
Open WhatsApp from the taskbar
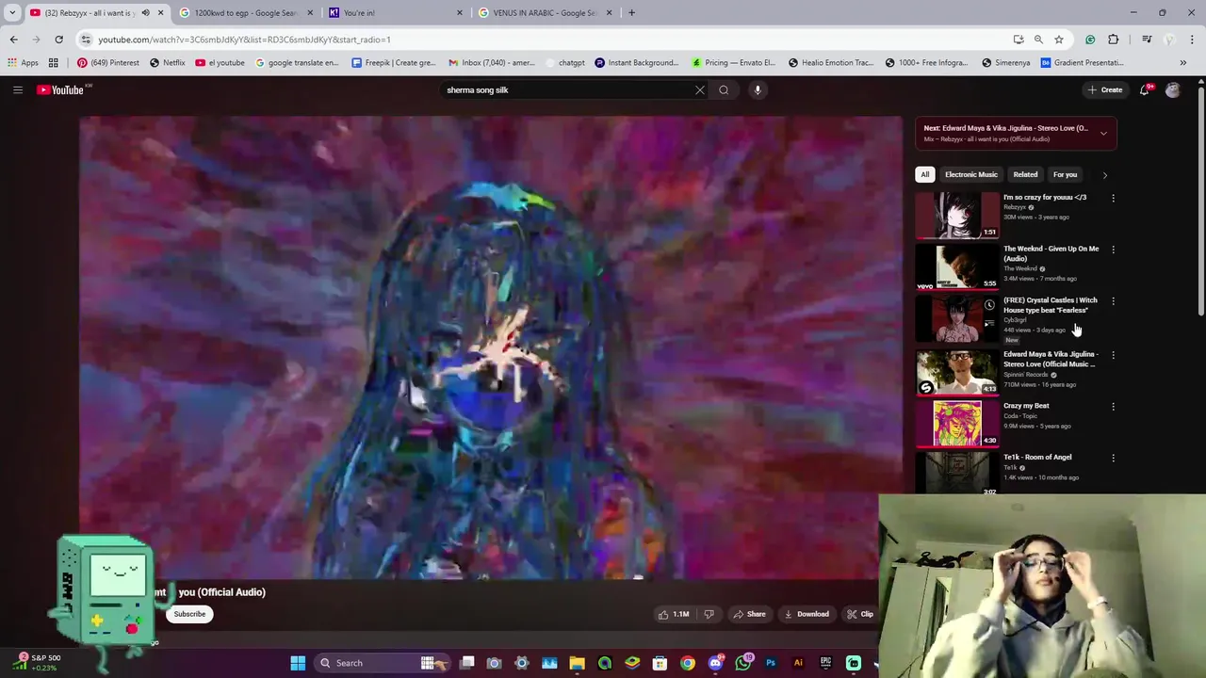tap(743, 663)
